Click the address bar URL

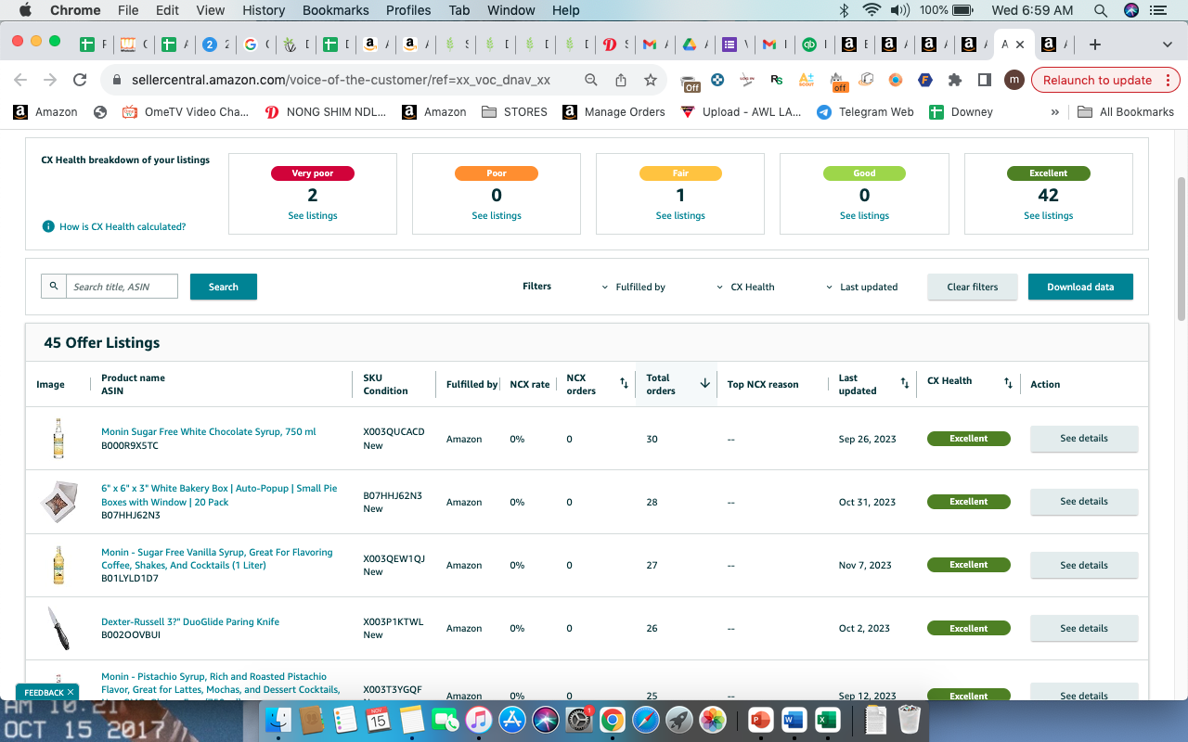[342, 80]
